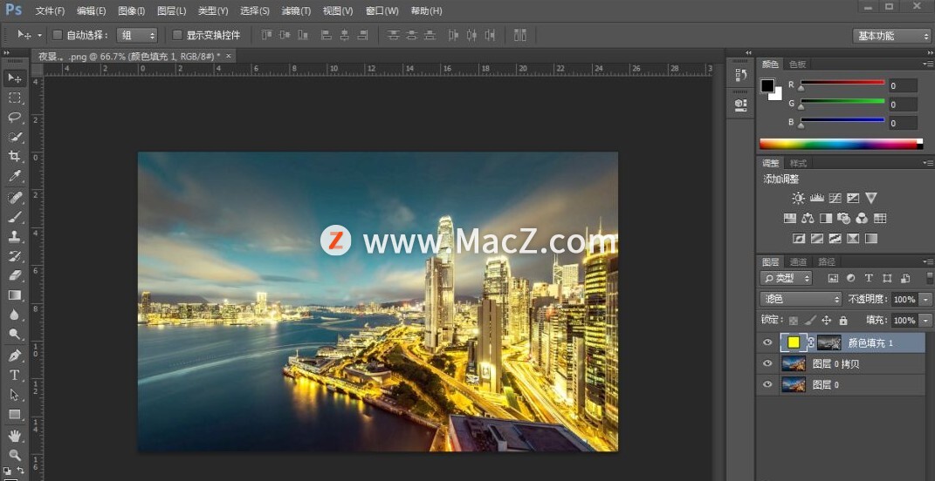Add a Curves adjustment
The height and width of the screenshot is (481, 935).
point(835,198)
